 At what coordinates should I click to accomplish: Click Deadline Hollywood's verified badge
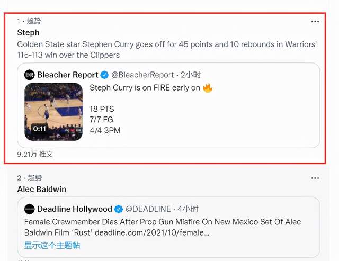119,209
